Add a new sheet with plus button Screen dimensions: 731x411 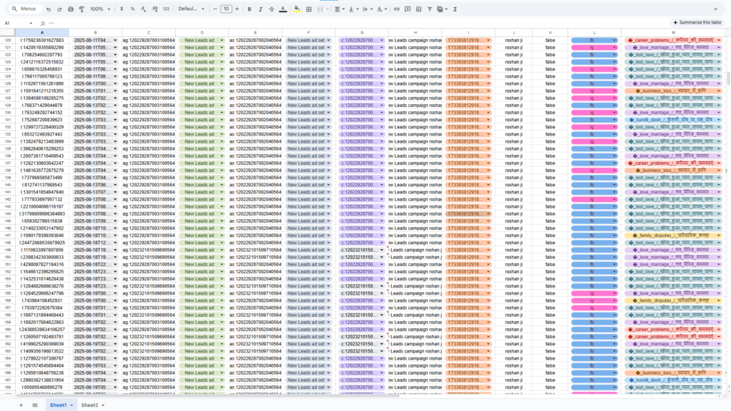[x=21, y=405]
